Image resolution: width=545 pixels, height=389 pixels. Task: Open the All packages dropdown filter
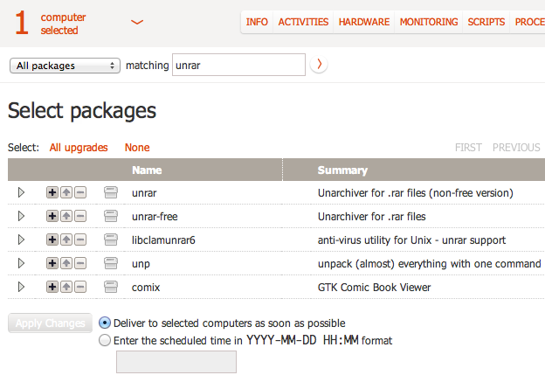[x=65, y=66]
